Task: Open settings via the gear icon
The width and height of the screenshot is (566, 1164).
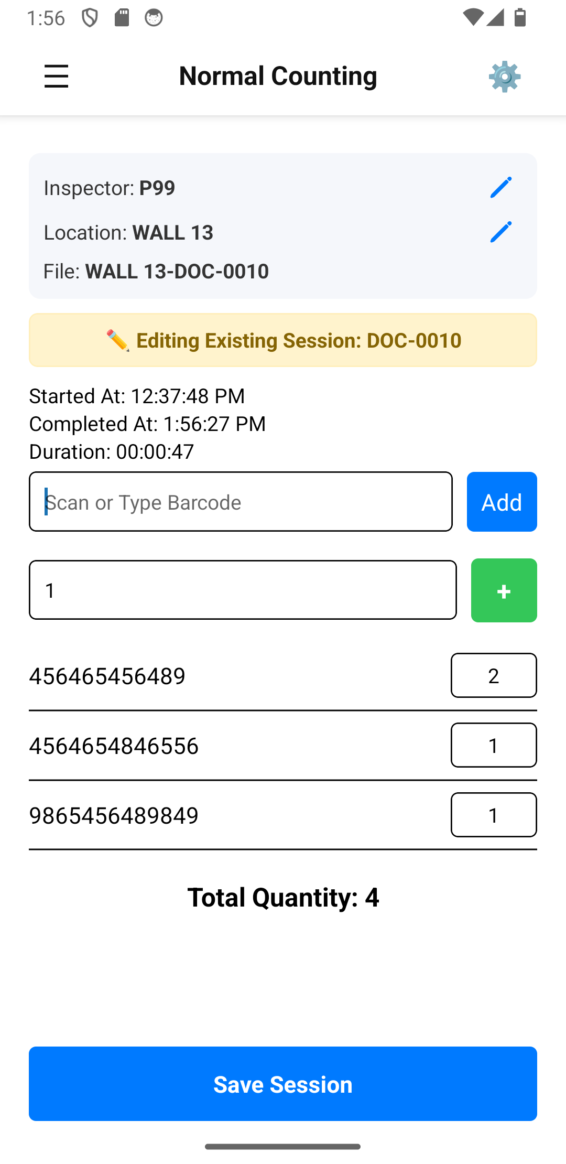Action: [x=504, y=77]
